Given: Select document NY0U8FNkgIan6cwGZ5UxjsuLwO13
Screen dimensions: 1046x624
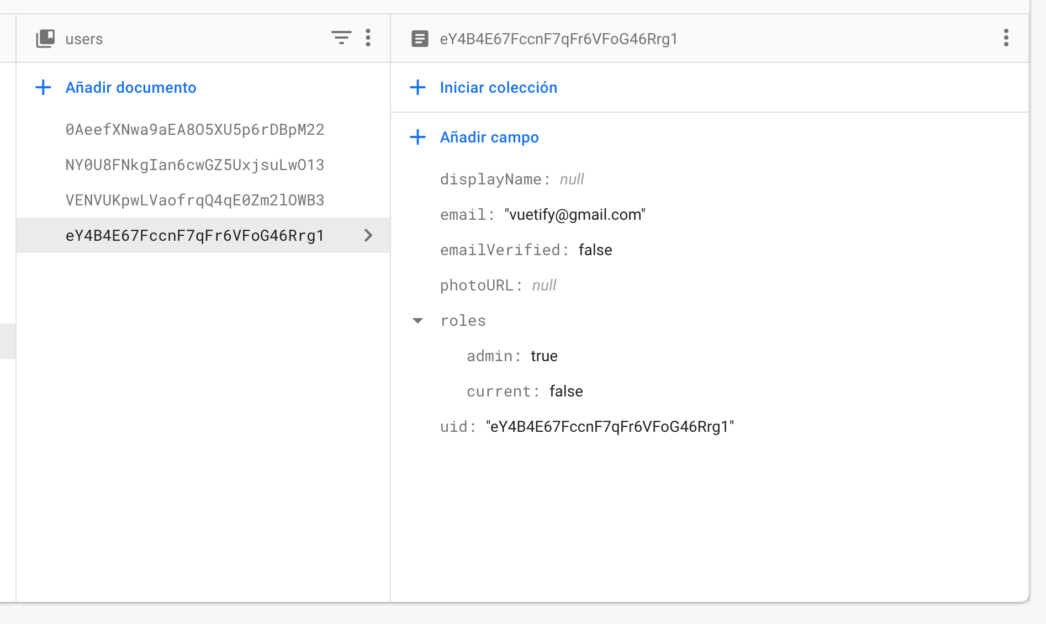Looking at the screenshot, I should (194, 165).
